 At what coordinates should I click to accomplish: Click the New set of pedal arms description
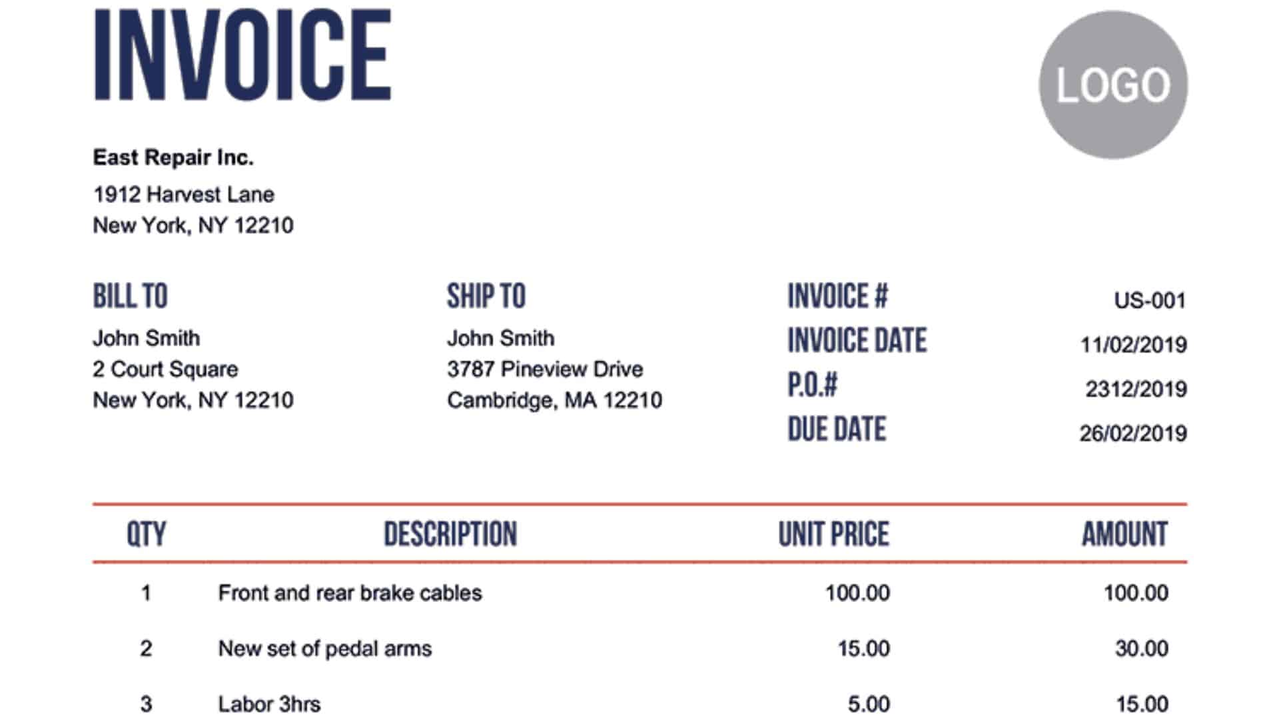pos(325,648)
